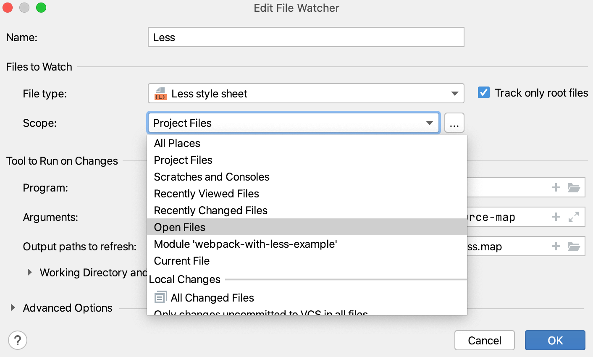This screenshot has height=357, width=593.
Task: Open the folder browse icon for Output paths
Action: [x=575, y=247]
